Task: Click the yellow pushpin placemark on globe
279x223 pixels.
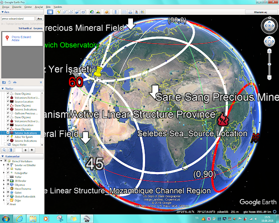Action: (x=98, y=71)
